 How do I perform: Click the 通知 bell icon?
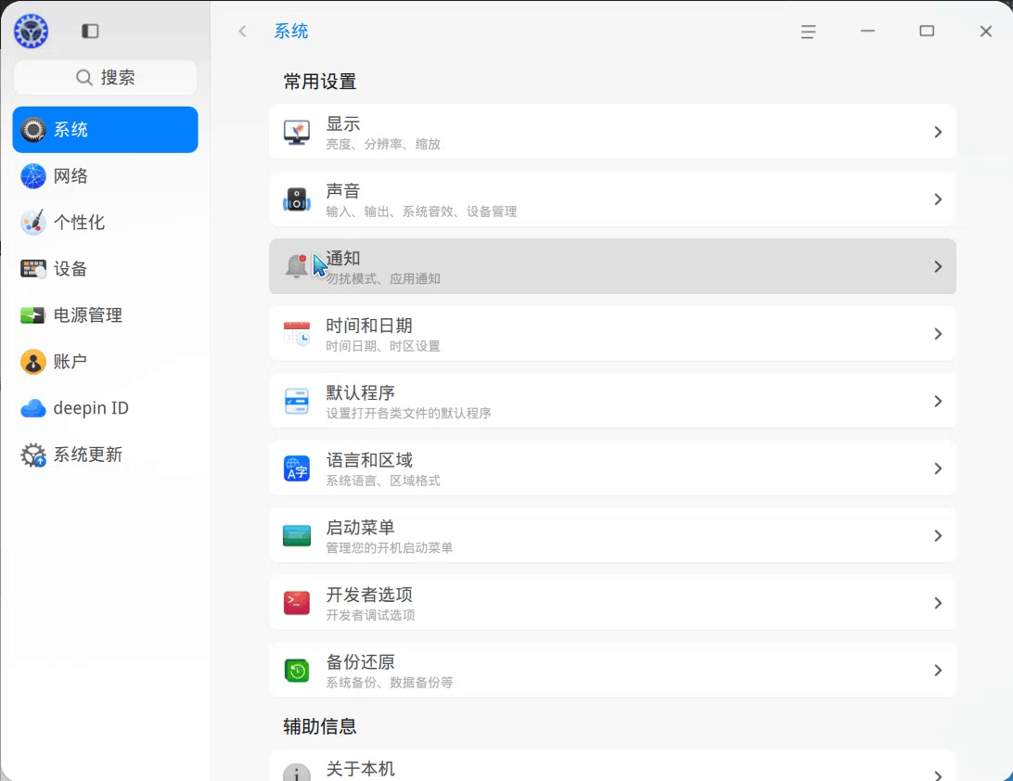[297, 266]
